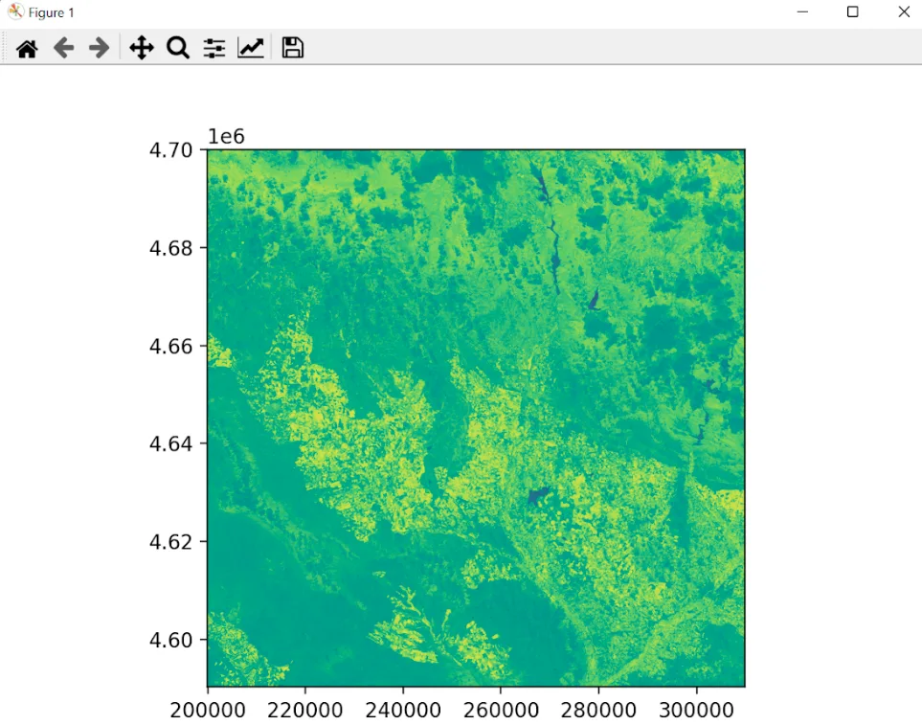Open the Configure subplots dialog
The height and width of the screenshot is (725, 922).
[214, 48]
